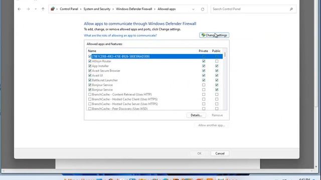Confirm with the OK button
Image resolution: width=321 pixels, height=180 pixels.
tap(199, 153)
